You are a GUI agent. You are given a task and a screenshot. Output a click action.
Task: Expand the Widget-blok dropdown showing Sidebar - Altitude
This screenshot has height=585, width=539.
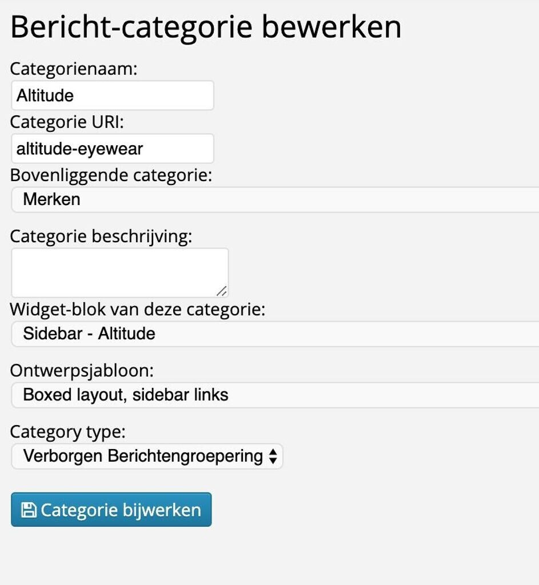click(x=274, y=334)
